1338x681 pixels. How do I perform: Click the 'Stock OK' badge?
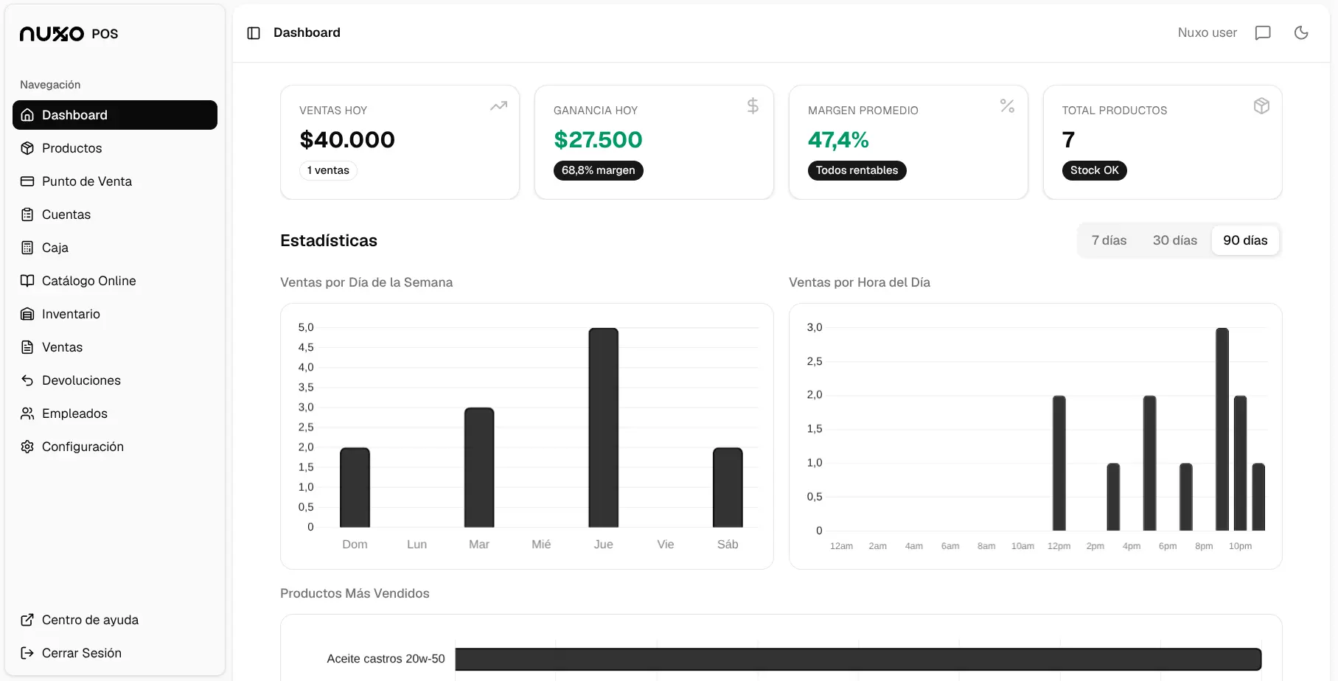tap(1094, 170)
